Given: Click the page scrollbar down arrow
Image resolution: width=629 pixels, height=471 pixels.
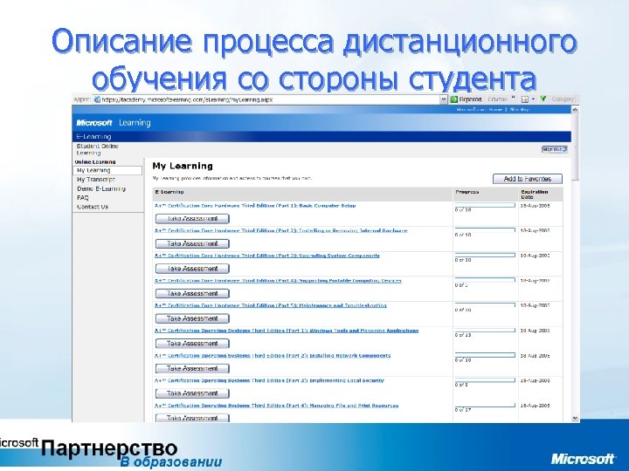Looking at the screenshot, I should coord(575,418).
